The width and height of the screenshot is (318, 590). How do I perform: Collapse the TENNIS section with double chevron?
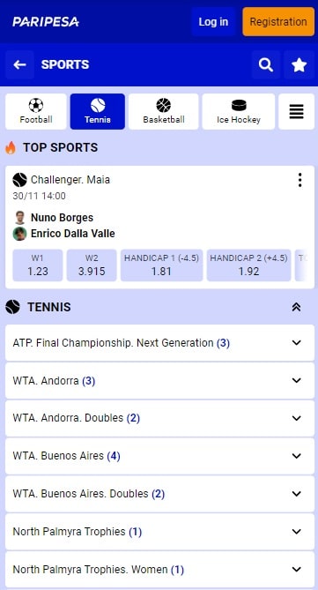[296, 307]
